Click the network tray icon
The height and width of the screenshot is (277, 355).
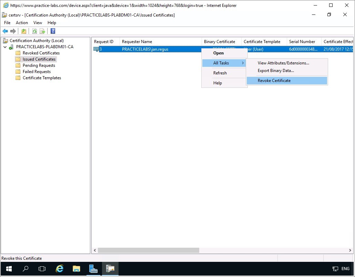pyautogui.click(x=335, y=269)
